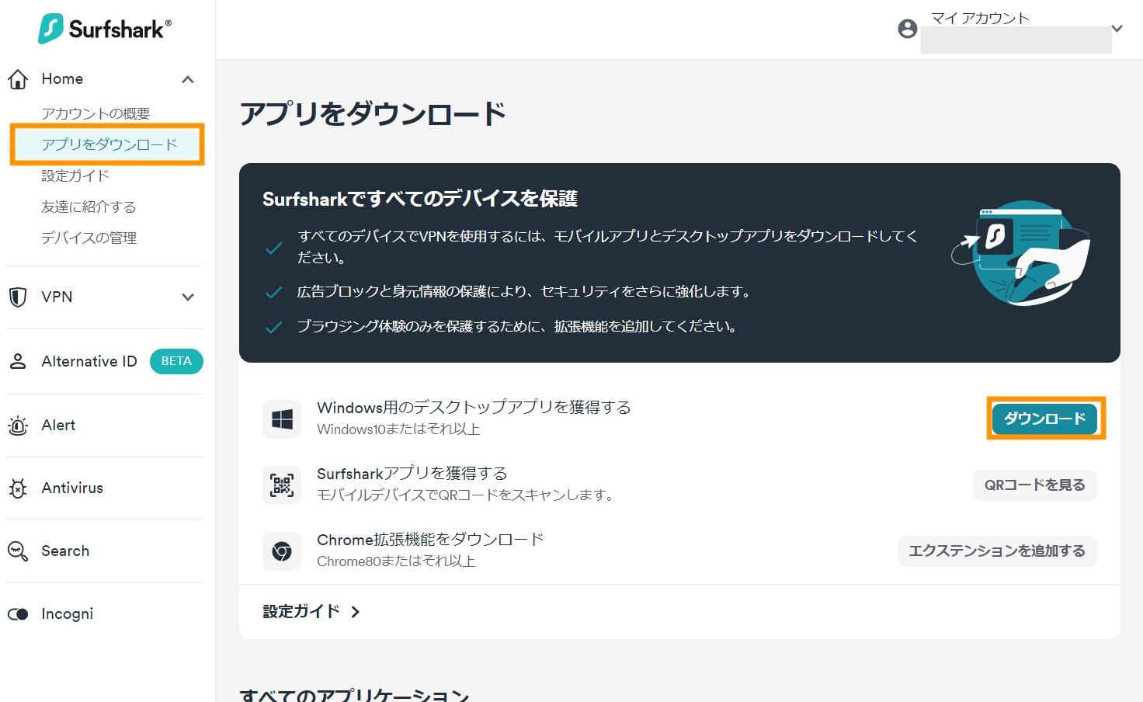Open the 設定ガイド arrow link in the card

(311, 612)
